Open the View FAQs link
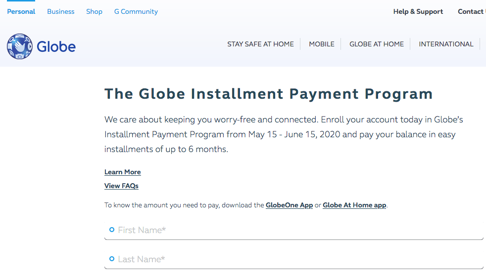 [121, 186]
